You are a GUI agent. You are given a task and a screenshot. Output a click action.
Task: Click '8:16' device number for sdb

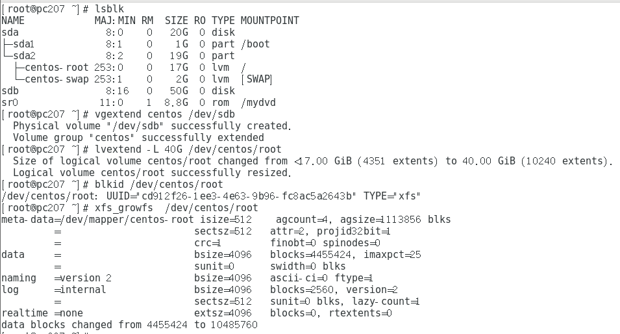click(x=117, y=90)
